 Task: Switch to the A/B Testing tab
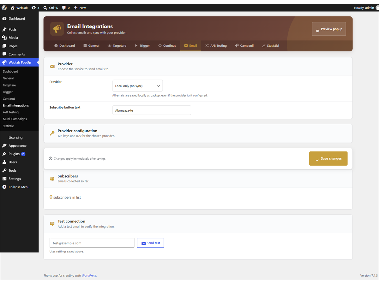216,46
